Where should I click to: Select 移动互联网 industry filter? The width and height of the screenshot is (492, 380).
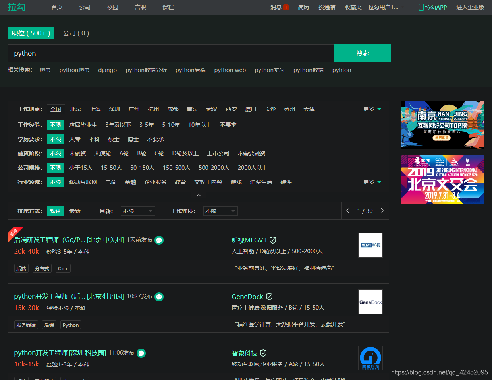(83, 182)
